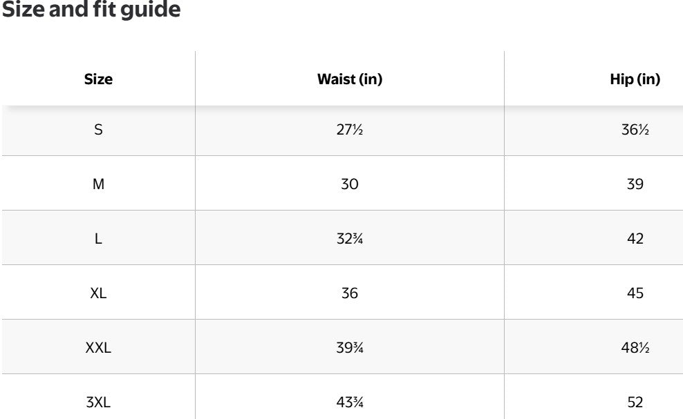Select the 48½ hip value for size XXL
This screenshot has width=683, height=419.
635,348
